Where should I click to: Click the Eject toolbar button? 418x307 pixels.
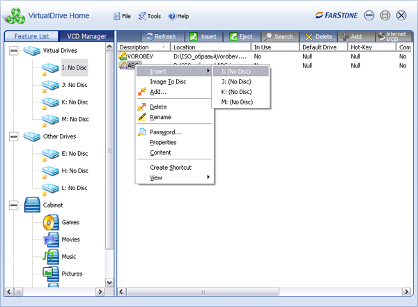pos(242,36)
